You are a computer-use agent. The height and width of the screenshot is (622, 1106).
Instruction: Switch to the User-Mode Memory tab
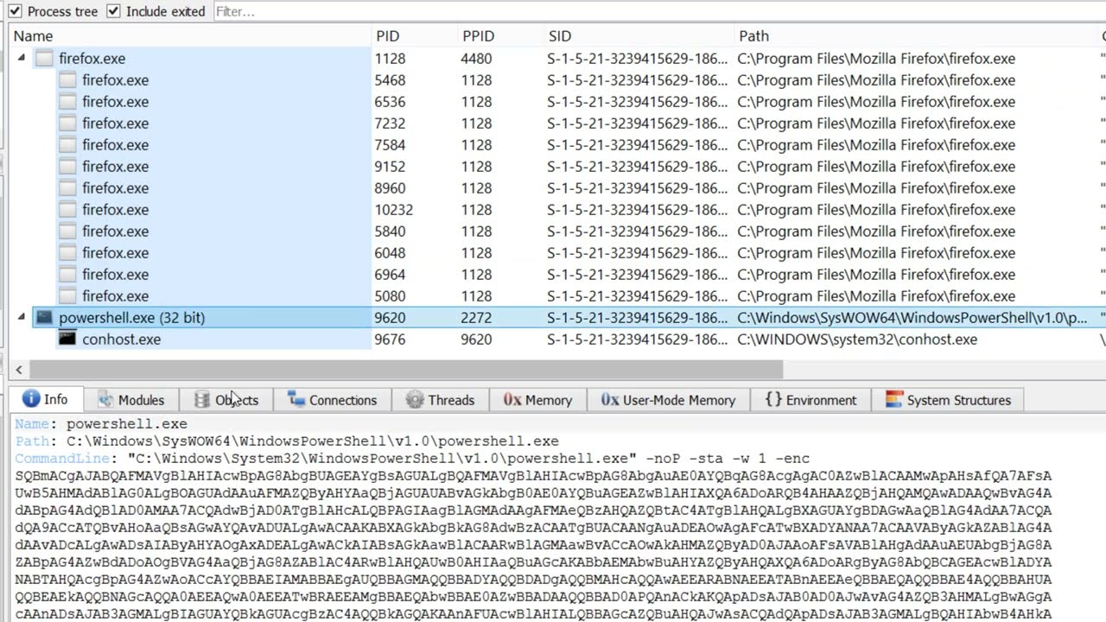click(x=668, y=400)
